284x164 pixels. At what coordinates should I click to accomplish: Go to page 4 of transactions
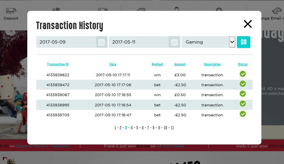(x=132, y=128)
